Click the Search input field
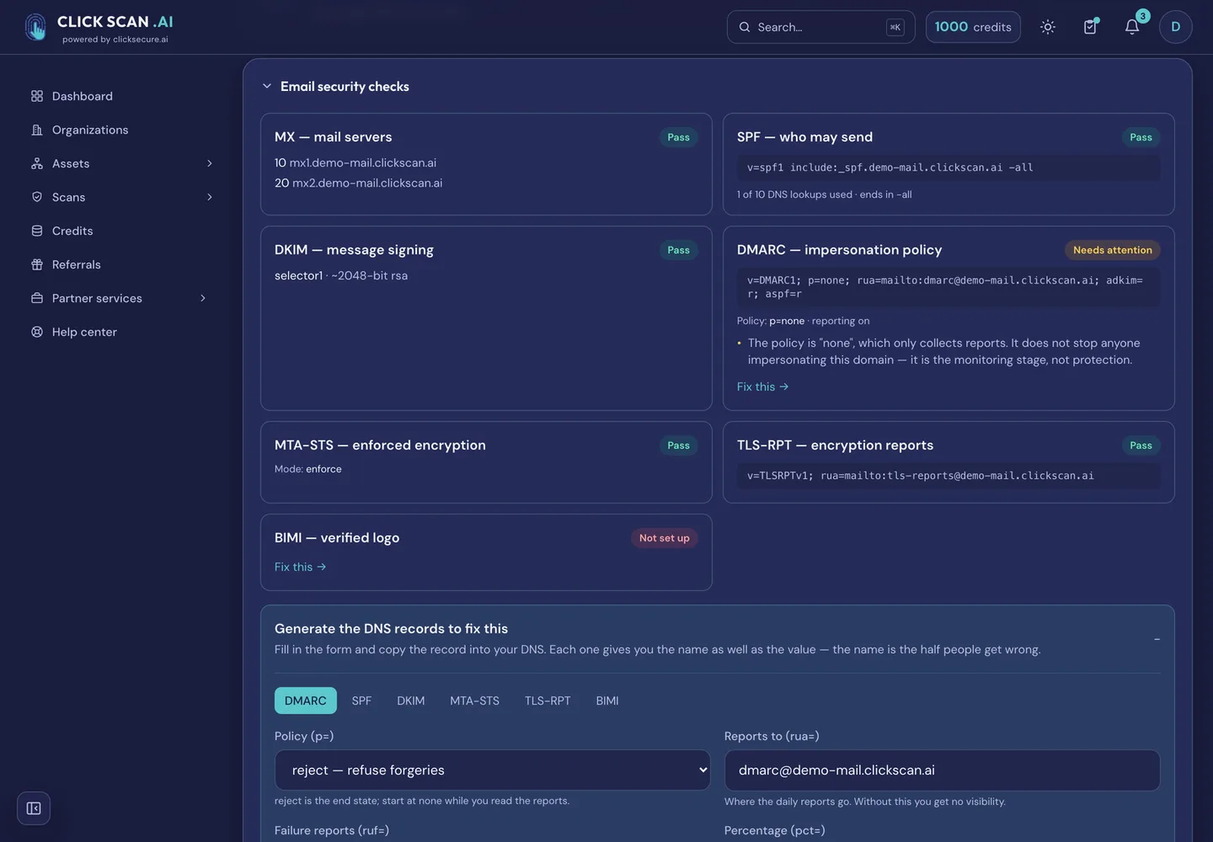The height and width of the screenshot is (842, 1213). (820, 27)
